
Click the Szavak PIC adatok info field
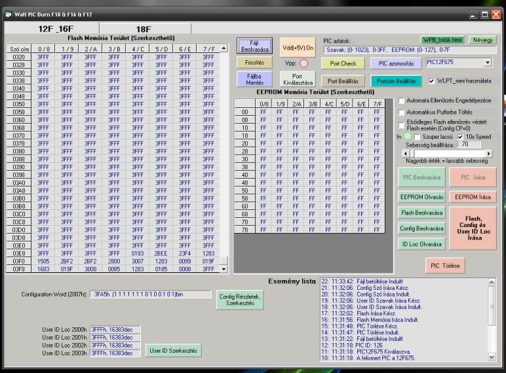click(410, 50)
